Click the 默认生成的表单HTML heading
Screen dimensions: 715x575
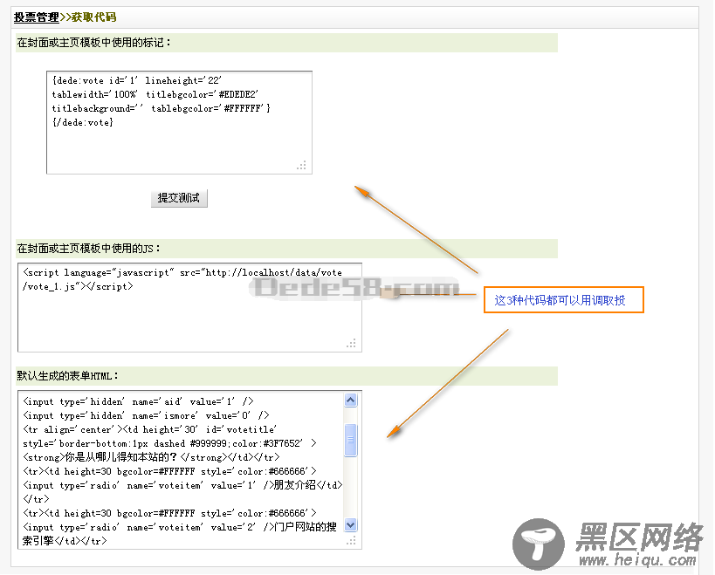(x=67, y=376)
